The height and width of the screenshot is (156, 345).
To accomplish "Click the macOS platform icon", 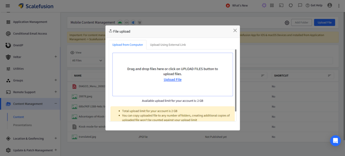I will [139, 22].
